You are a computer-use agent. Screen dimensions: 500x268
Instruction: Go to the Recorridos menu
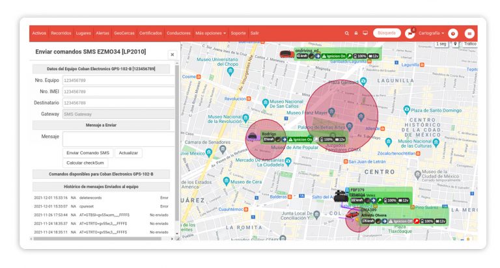(x=61, y=33)
